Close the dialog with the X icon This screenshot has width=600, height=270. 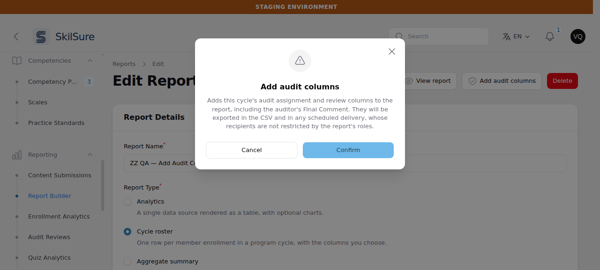point(392,51)
